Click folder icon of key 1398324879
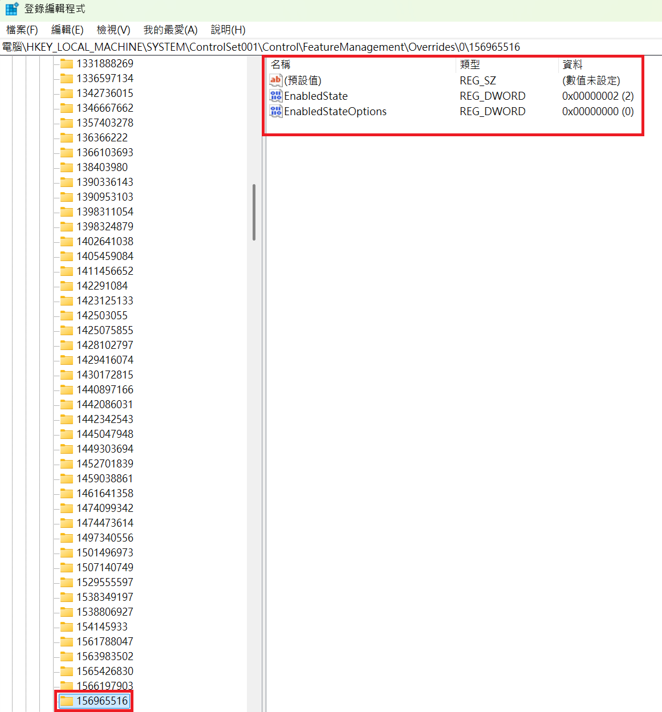662x712 pixels. tap(67, 226)
